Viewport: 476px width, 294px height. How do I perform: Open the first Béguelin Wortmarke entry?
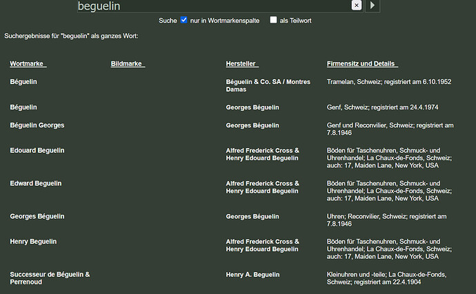[x=23, y=82]
